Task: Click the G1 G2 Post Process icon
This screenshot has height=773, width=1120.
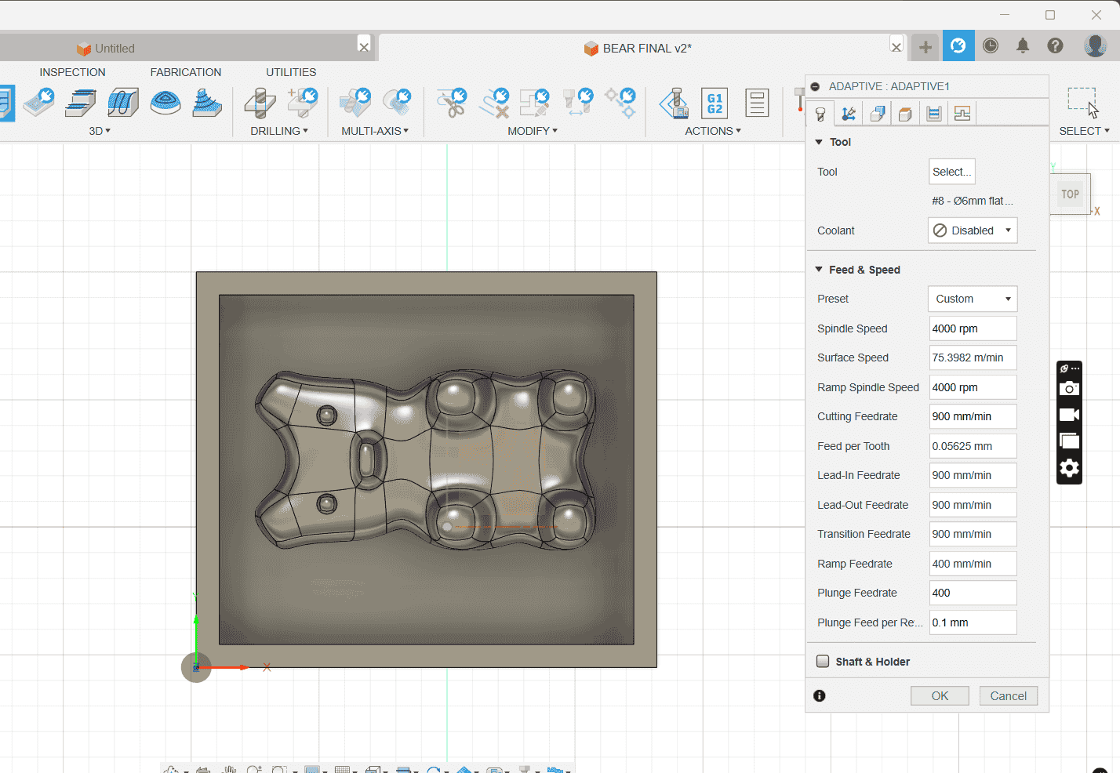Action: [x=715, y=103]
